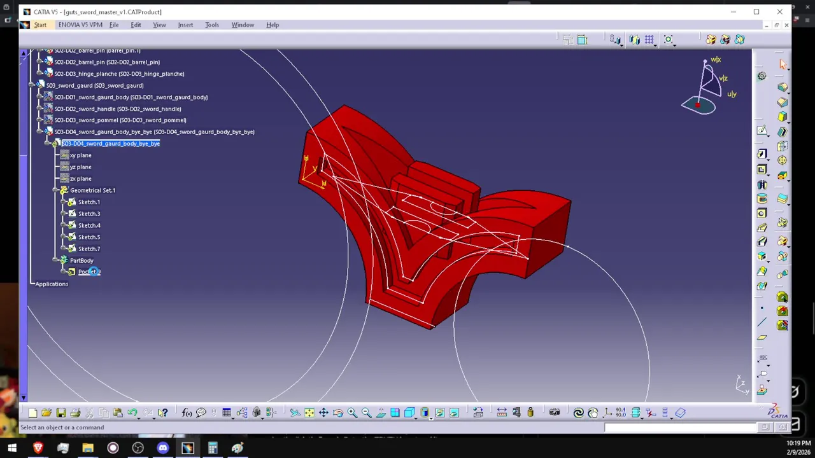Select the Fit All In icon
The image size is (815, 458).
309,413
